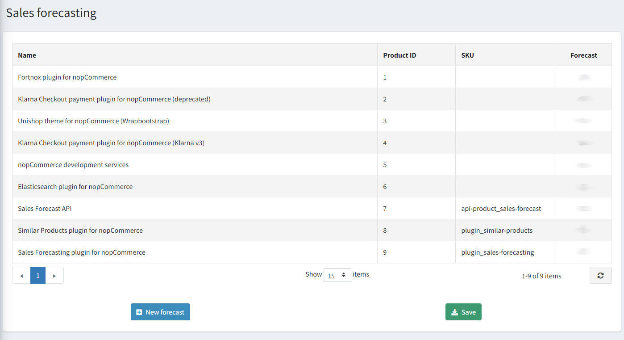This screenshot has height=340, width=624.
Task: Click the Forecast cell for Similar Products plugin
Action: coord(584,231)
